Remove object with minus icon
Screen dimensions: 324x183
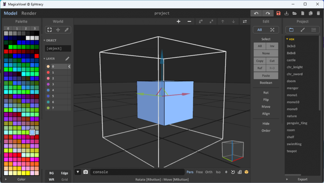189,21
